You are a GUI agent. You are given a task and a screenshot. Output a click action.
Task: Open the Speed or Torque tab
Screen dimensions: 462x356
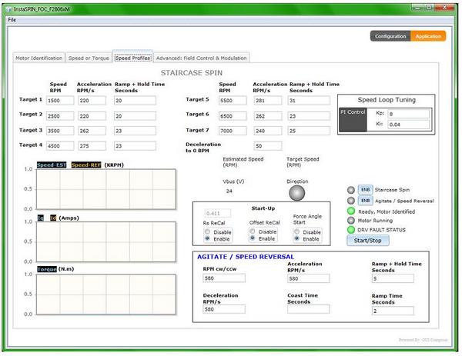click(89, 58)
